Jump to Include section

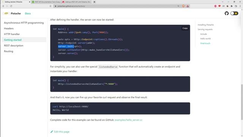(x=204, y=34)
